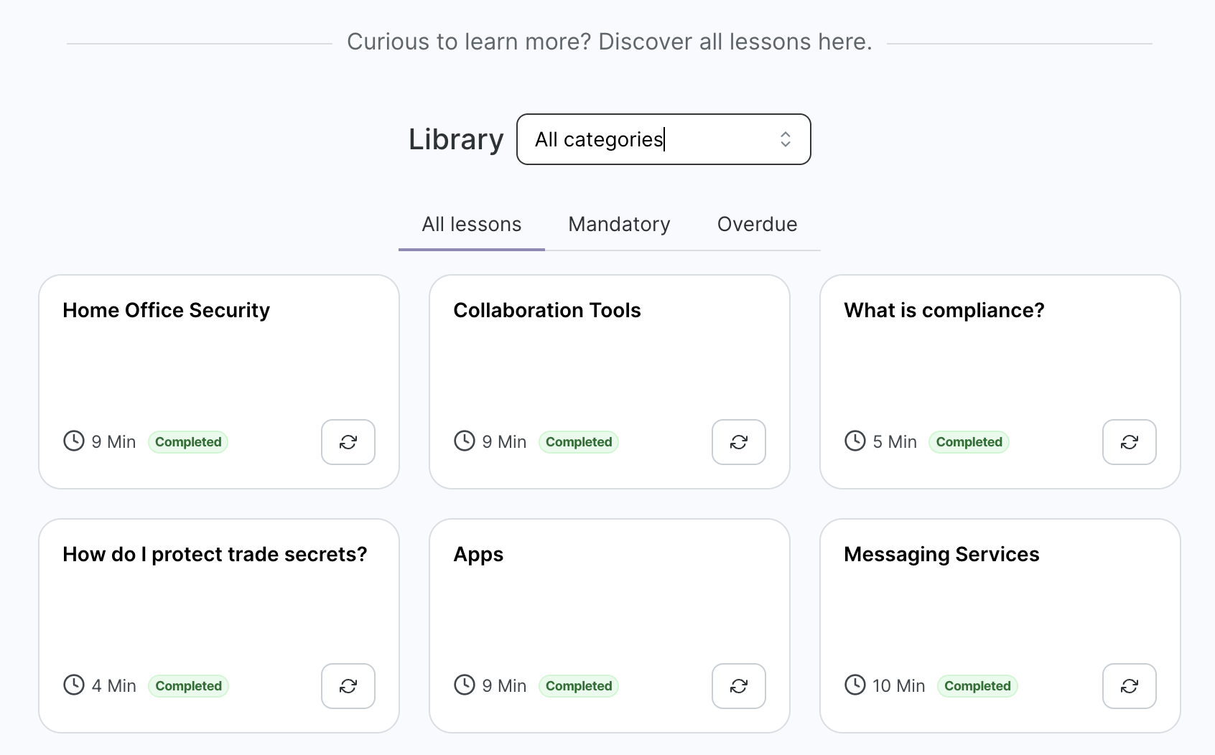This screenshot has width=1215, height=755.
Task: Click the Completed badge on Collaboration Tools
Action: click(x=579, y=442)
